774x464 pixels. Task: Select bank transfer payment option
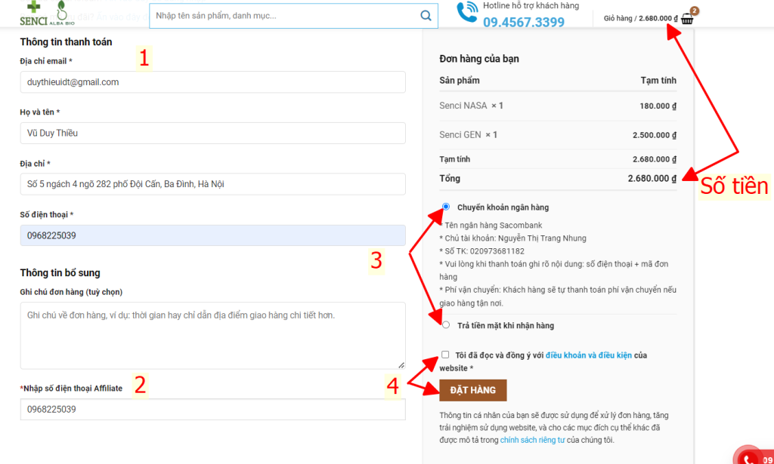click(446, 207)
